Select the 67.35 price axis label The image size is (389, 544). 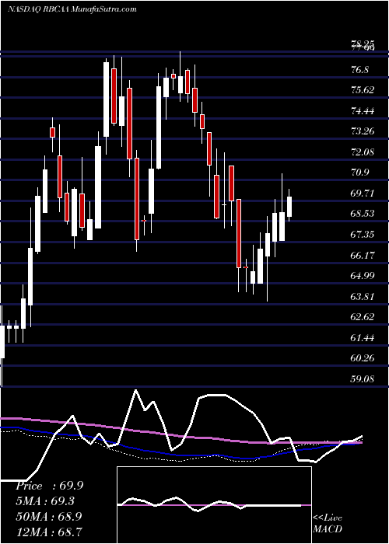[x=363, y=235]
